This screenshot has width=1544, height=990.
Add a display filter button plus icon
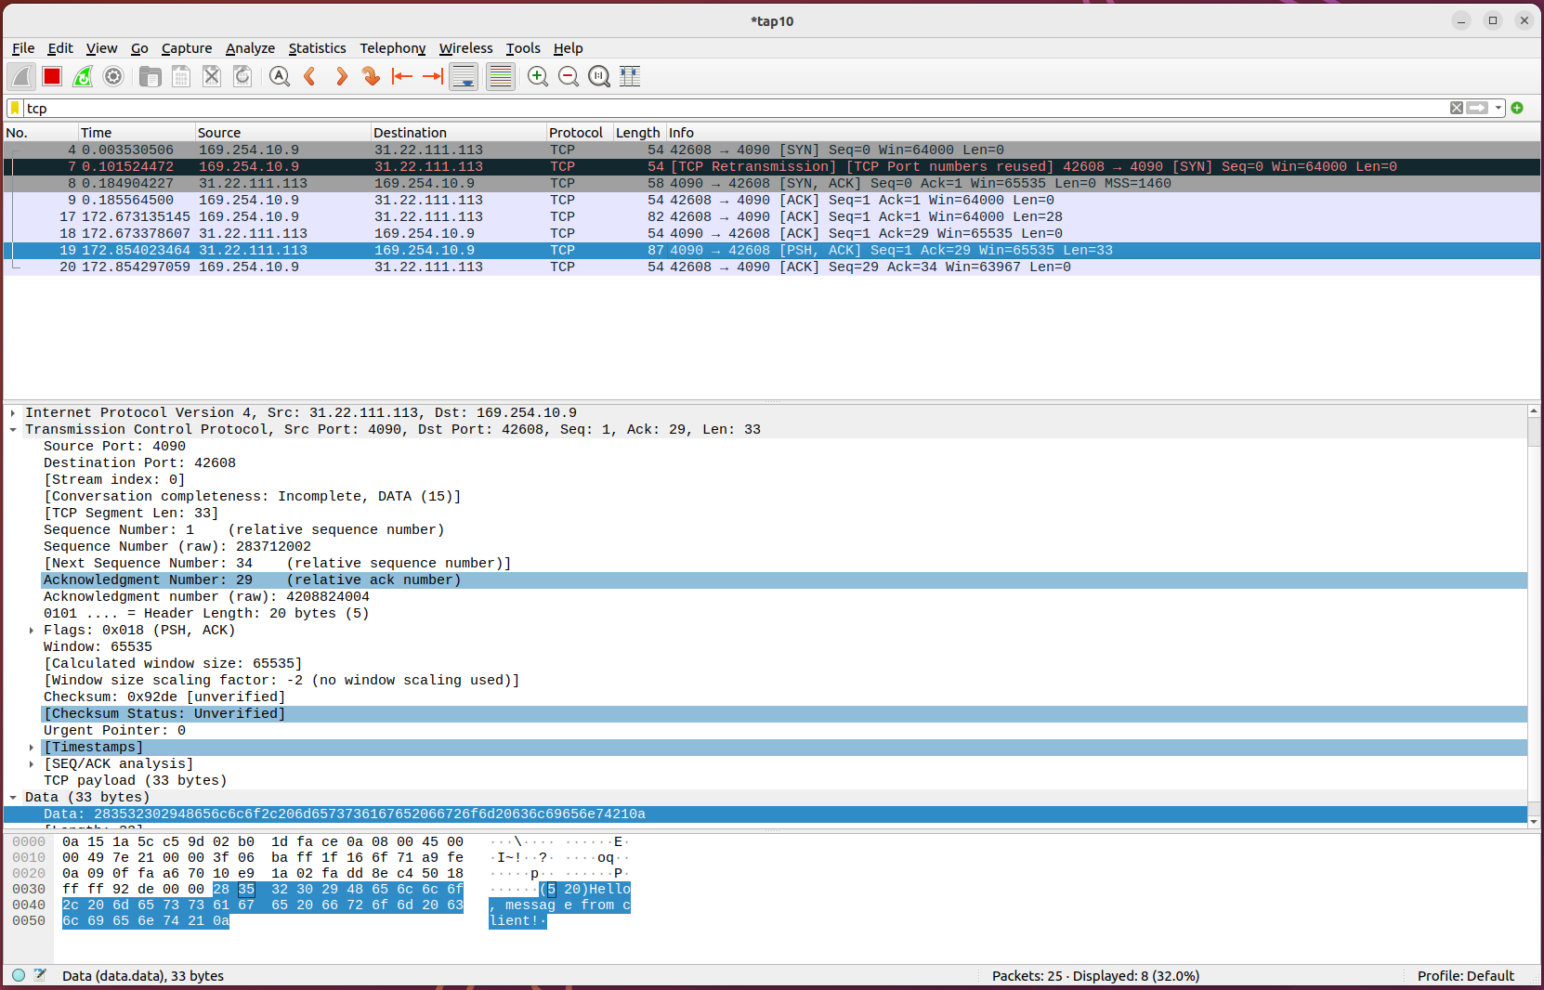[1518, 108]
